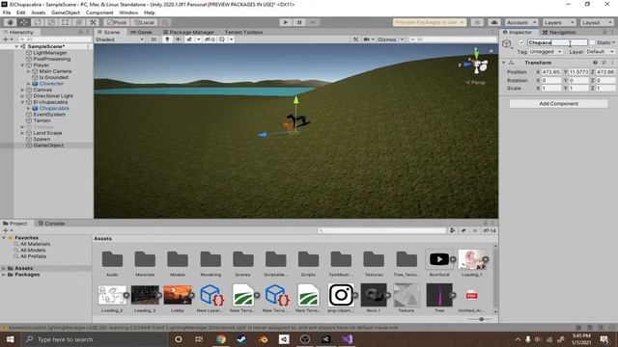Switch to the Game tab
The image size is (618, 347).
click(x=141, y=32)
